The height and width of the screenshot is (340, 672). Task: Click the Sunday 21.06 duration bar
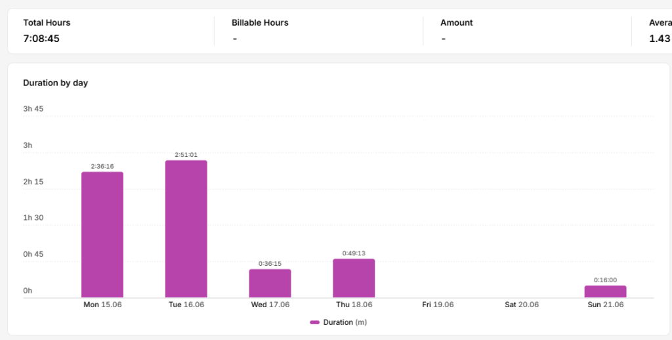coord(605,291)
